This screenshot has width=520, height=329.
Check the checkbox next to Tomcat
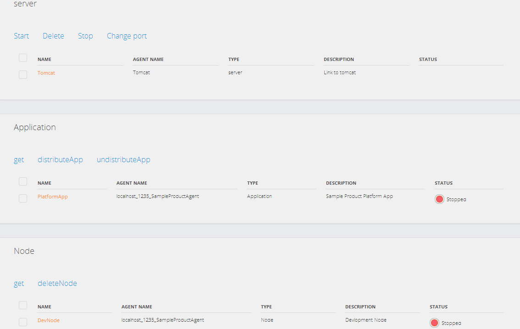click(23, 74)
